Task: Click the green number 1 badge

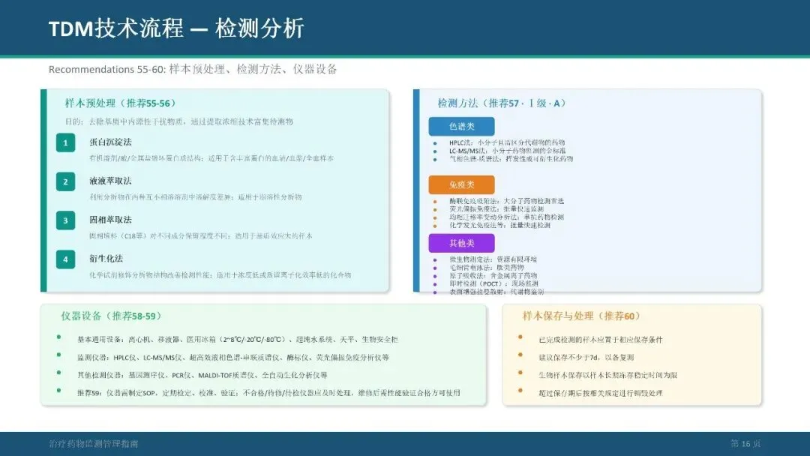Action: [65, 142]
